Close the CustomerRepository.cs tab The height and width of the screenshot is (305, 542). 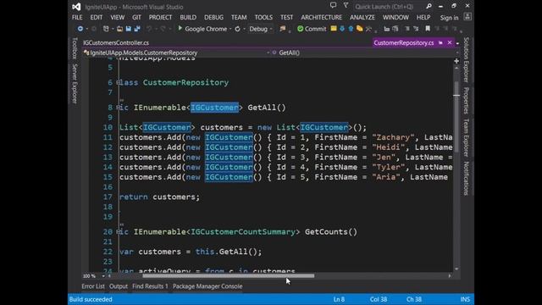[x=450, y=42]
